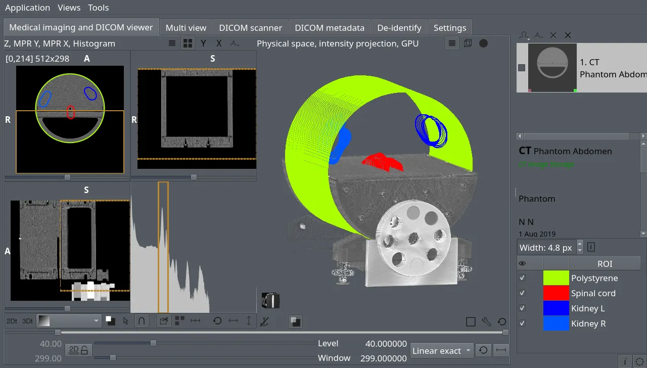Flip the image vertically

(249, 320)
